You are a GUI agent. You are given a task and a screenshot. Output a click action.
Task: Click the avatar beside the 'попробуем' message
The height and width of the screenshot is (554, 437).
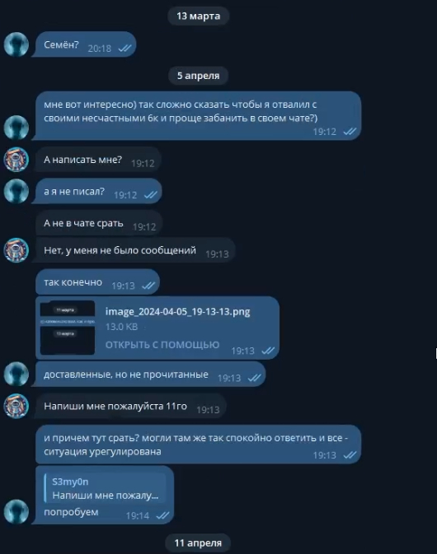coord(16,511)
